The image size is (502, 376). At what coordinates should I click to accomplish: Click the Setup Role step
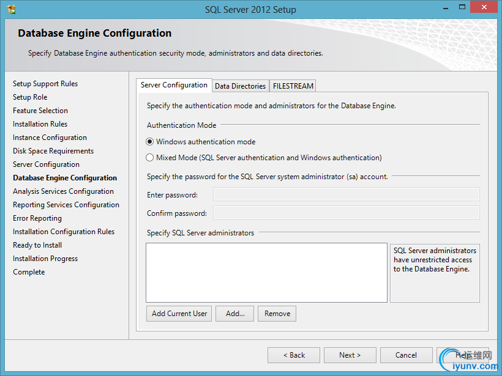pos(30,97)
